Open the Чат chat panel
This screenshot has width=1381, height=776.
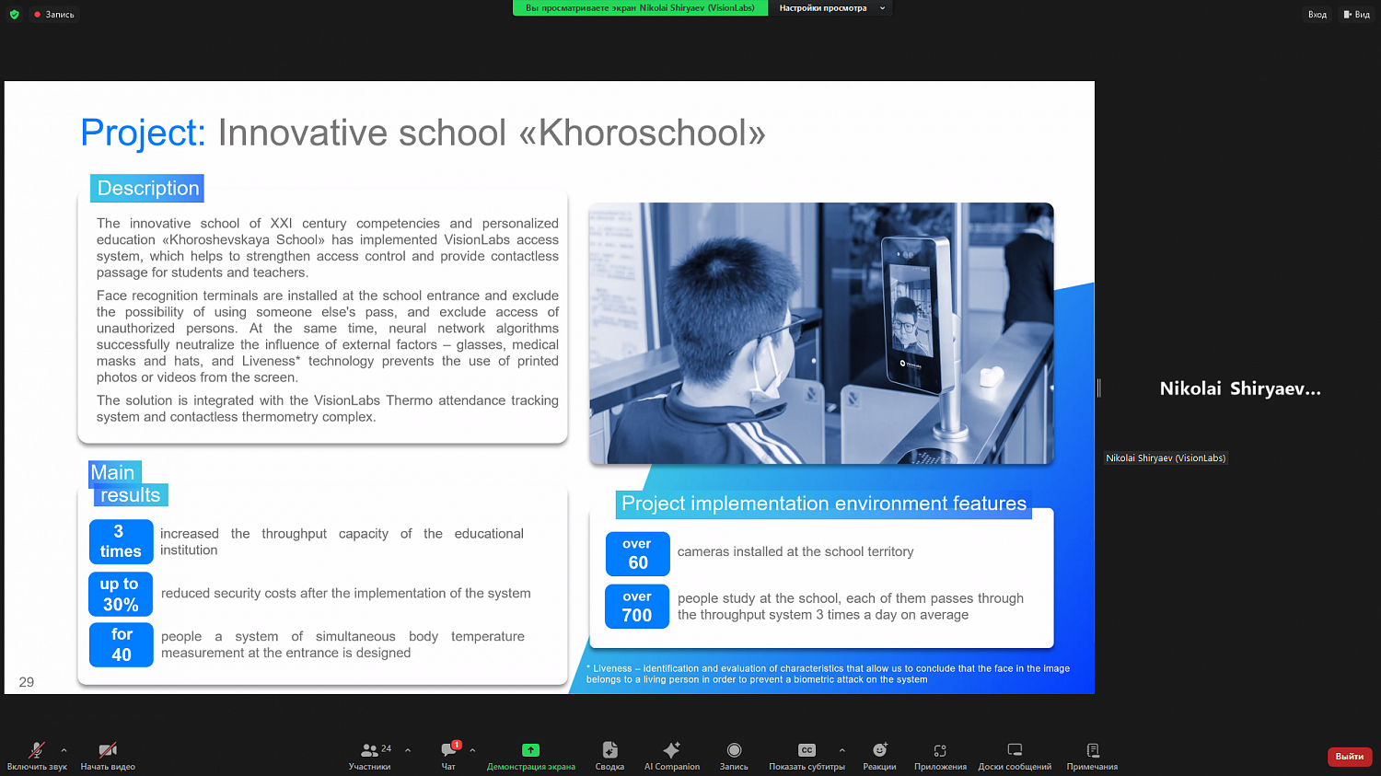448,756
